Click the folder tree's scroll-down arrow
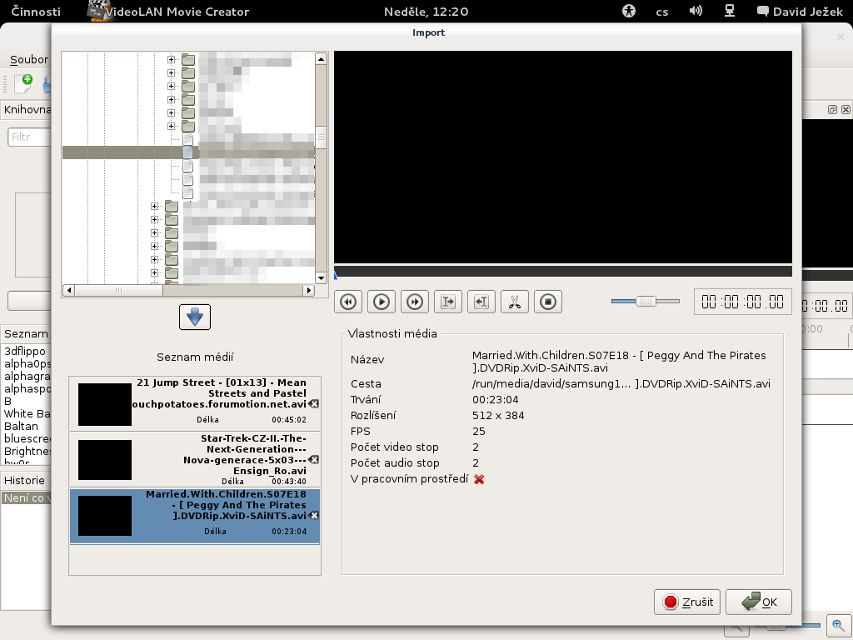The height and width of the screenshot is (640, 853). pyautogui.click(x=321, y=278)
